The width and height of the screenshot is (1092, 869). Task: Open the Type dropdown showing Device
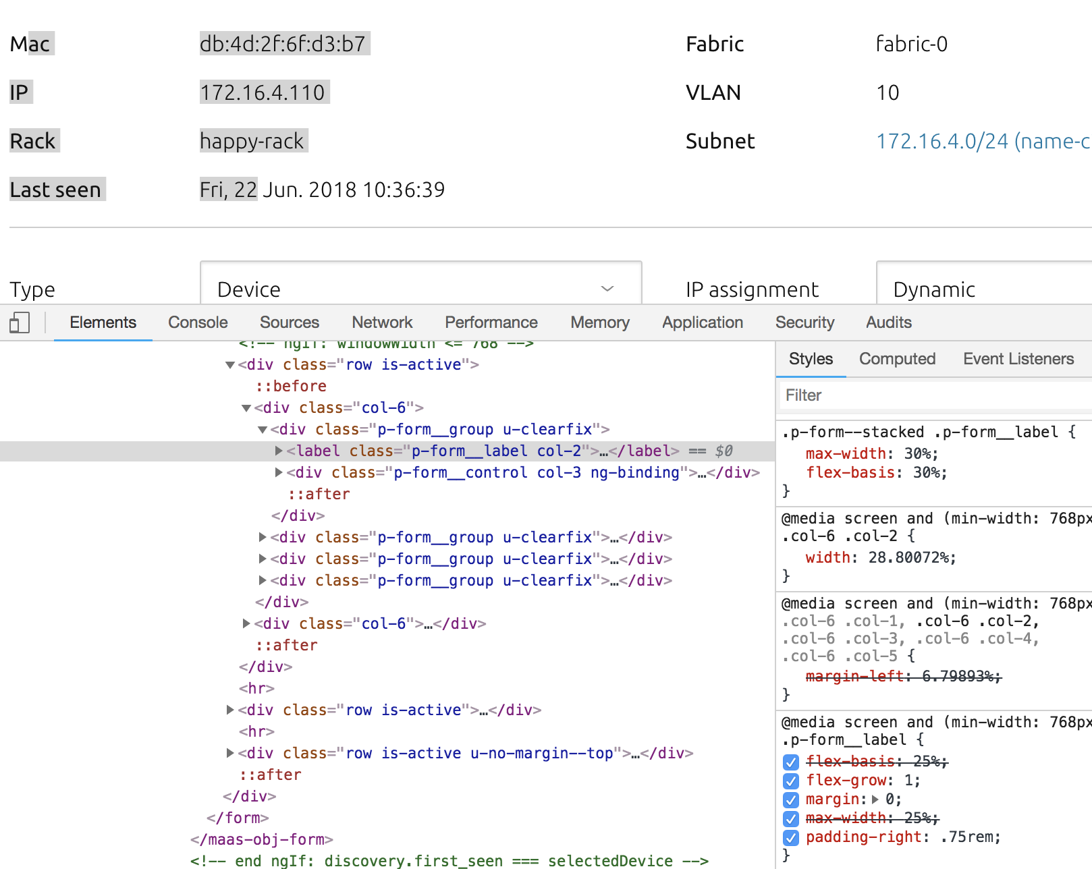pyautogui.click(x=421, y=283)
